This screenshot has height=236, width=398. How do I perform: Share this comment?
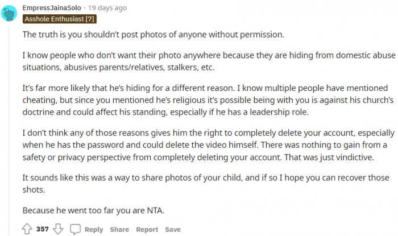point(119,230)
